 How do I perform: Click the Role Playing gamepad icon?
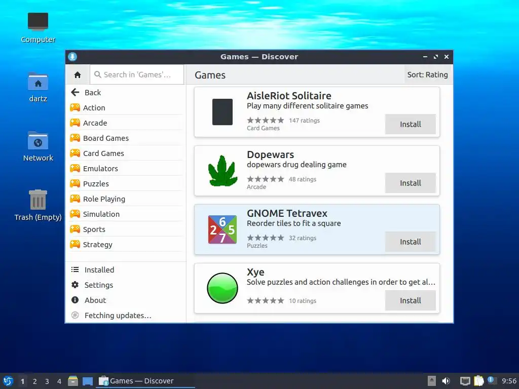tap(75, 199)
